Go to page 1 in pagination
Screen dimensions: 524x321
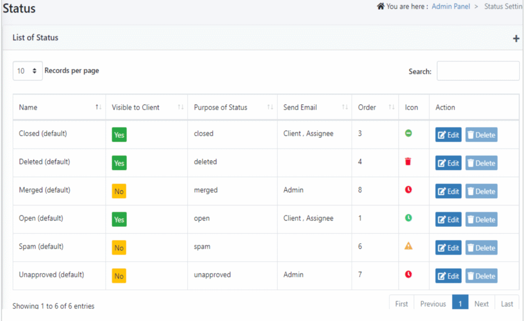(x=460, y=304)
